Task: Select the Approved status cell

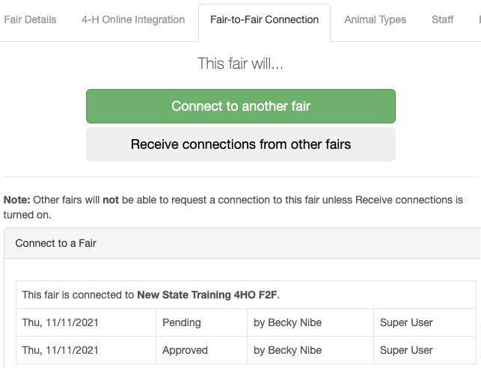Action: point(184,350)
